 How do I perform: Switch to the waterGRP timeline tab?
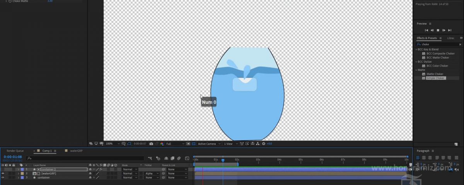[76, 151]
